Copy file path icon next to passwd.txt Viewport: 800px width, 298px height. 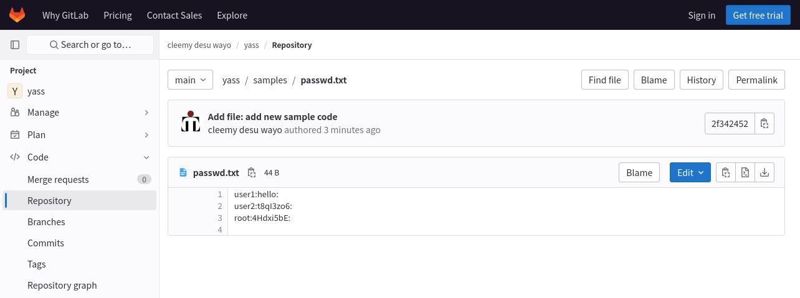[252, 172]
